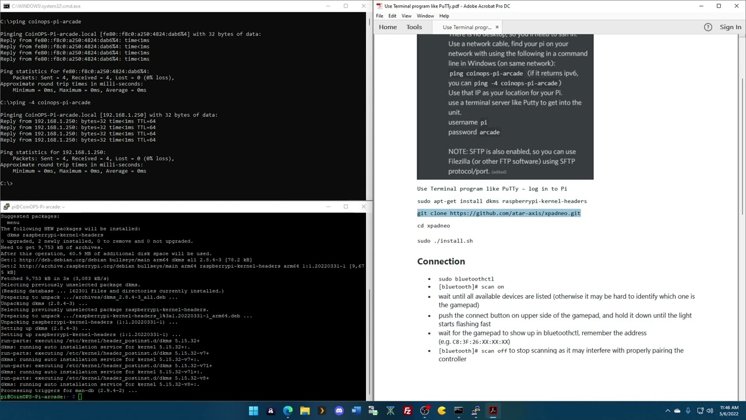
Task: Open the File menu in Acrobat
Action: click(379, 16)
